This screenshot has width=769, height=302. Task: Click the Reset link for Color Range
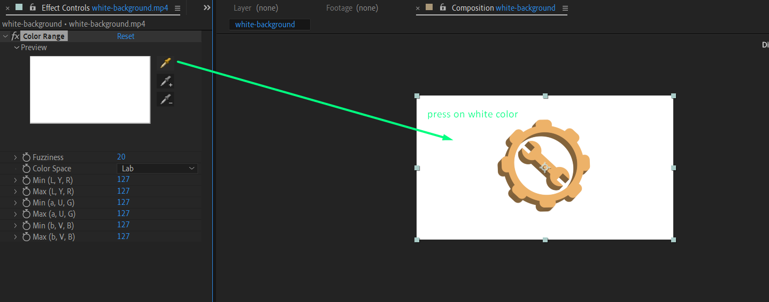[126, 36]
